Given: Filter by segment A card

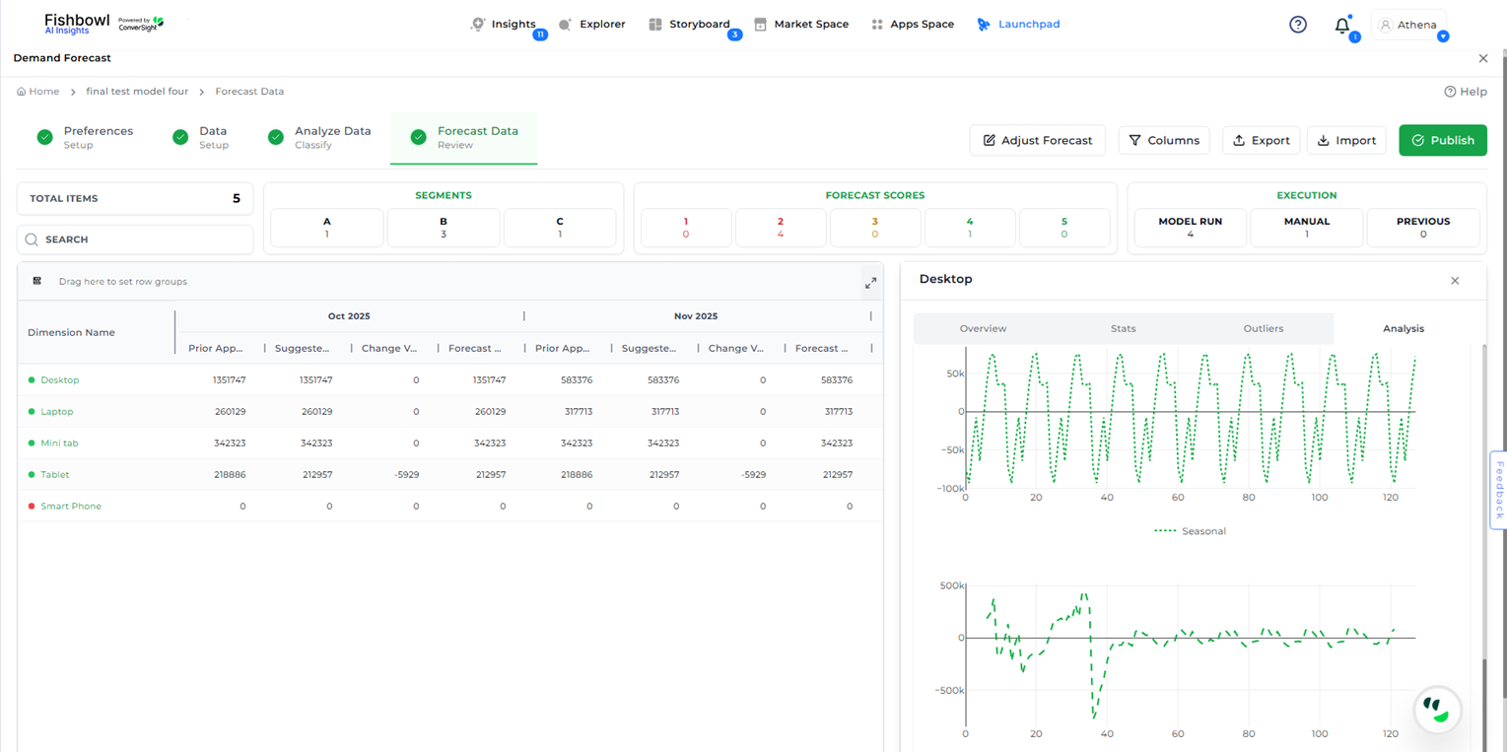Looking at the screenshot, I should click(x=326, y=228).
